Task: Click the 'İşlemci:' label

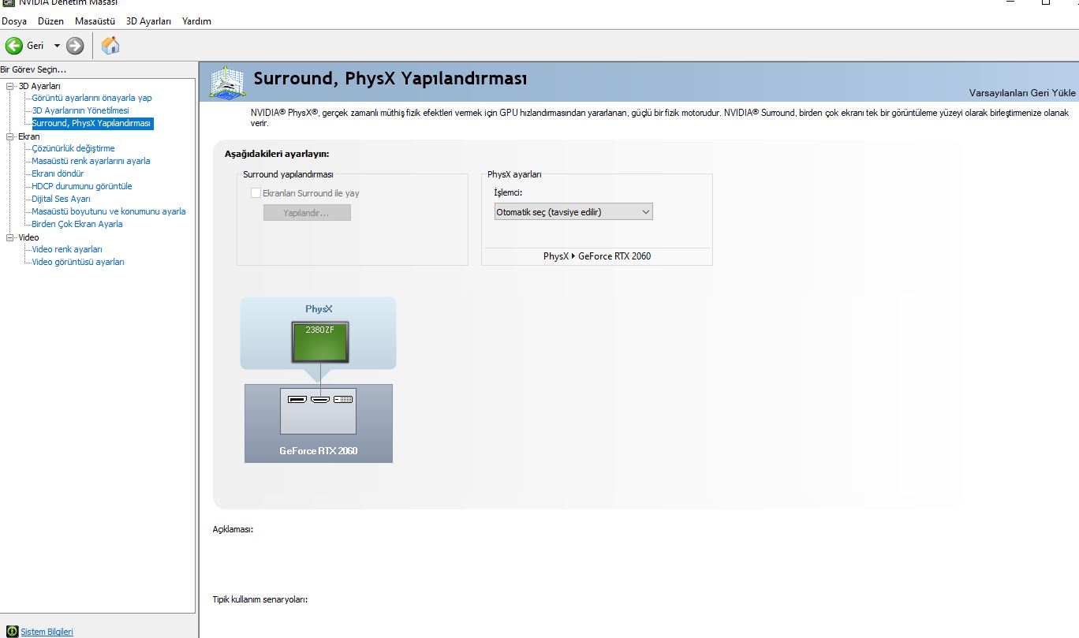Action: click(508, 192)
